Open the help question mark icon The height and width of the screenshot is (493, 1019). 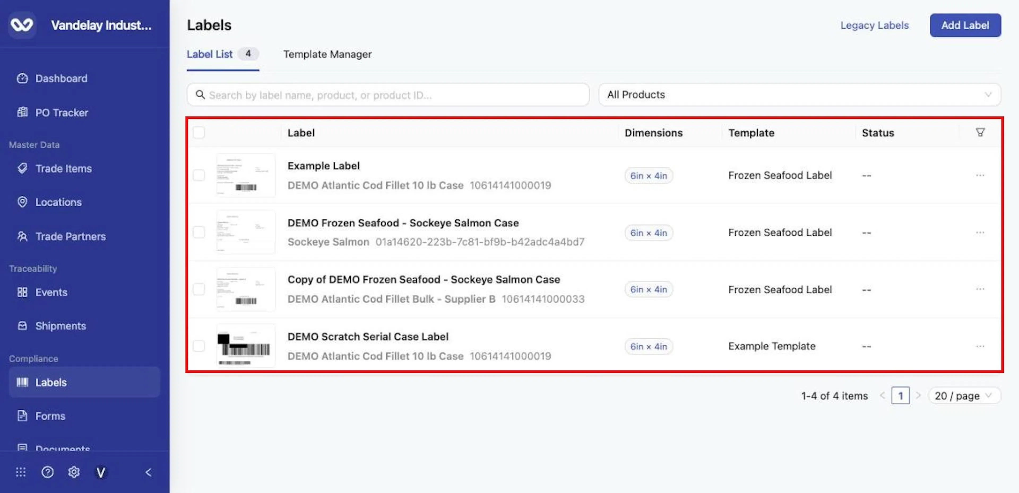[x=48, y=472]
